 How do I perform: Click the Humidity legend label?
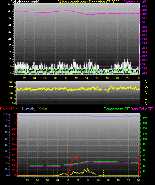tap(29, 109)
